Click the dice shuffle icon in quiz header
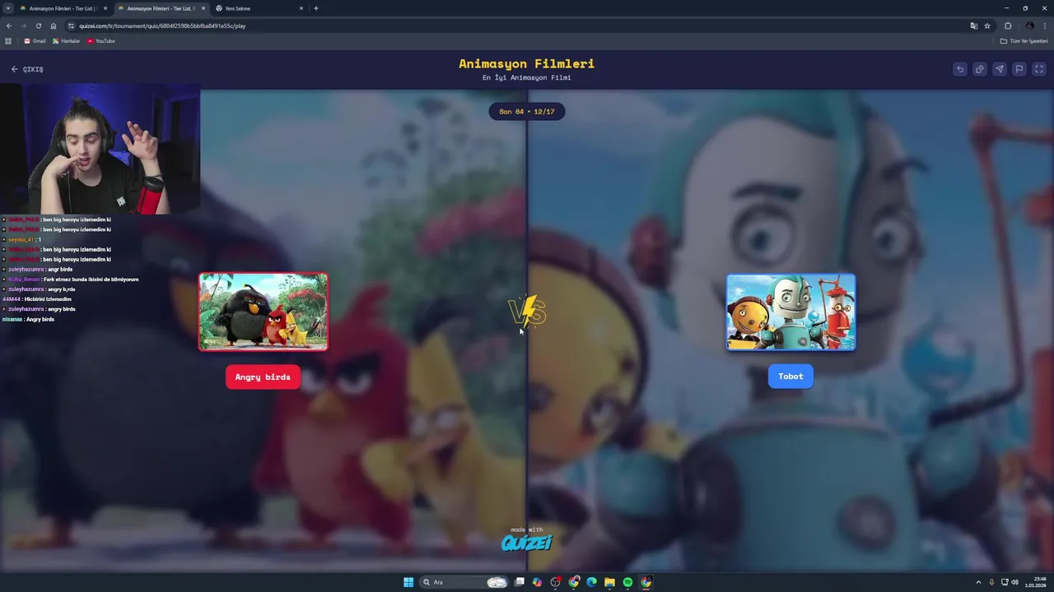Image resolution: width=1054 pixels, height=592 pixels. tap(979, 69)
